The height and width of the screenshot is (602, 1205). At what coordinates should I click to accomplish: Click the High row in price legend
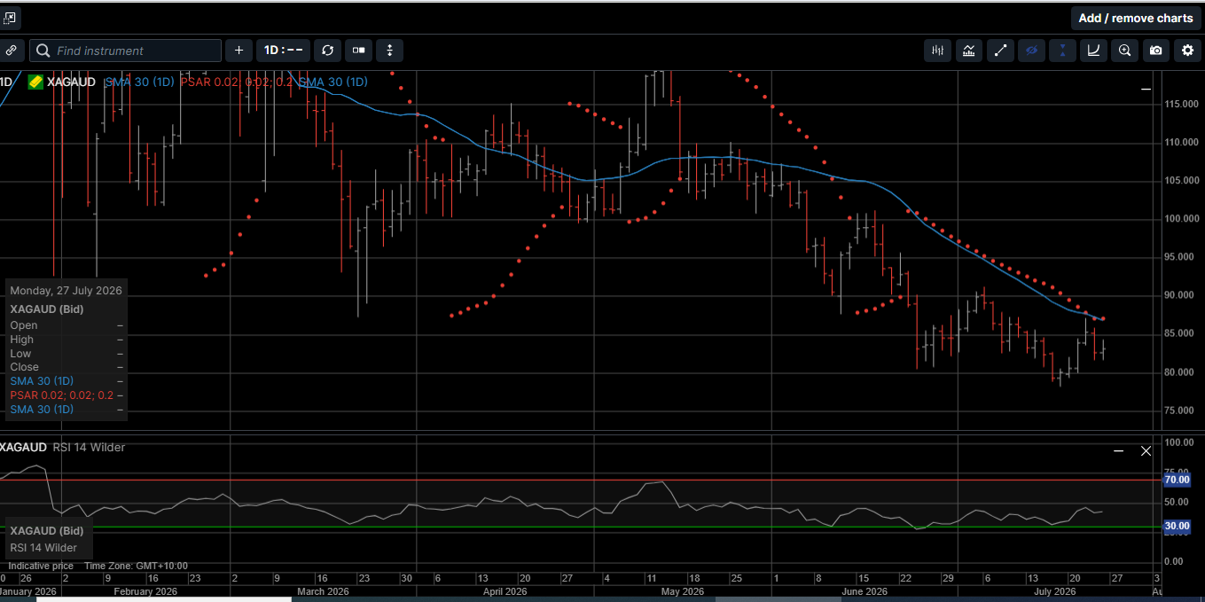pyautogui.click(x=67, y=339)
